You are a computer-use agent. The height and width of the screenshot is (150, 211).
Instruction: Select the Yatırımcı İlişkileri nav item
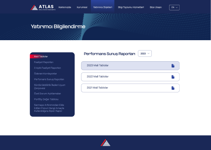click(x=103, y=7)
